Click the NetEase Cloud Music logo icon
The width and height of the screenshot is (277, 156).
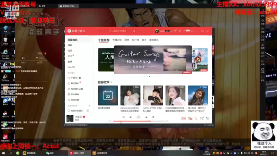69,31
